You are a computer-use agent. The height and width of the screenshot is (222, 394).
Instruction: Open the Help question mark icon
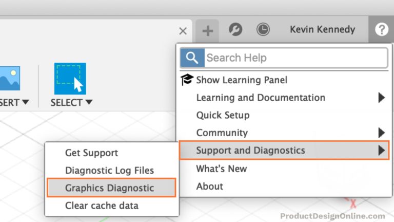pos(382,29)
